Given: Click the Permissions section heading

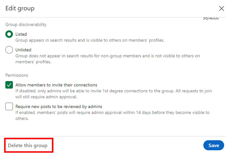Looking at the screenshot, I should (17, 75).
